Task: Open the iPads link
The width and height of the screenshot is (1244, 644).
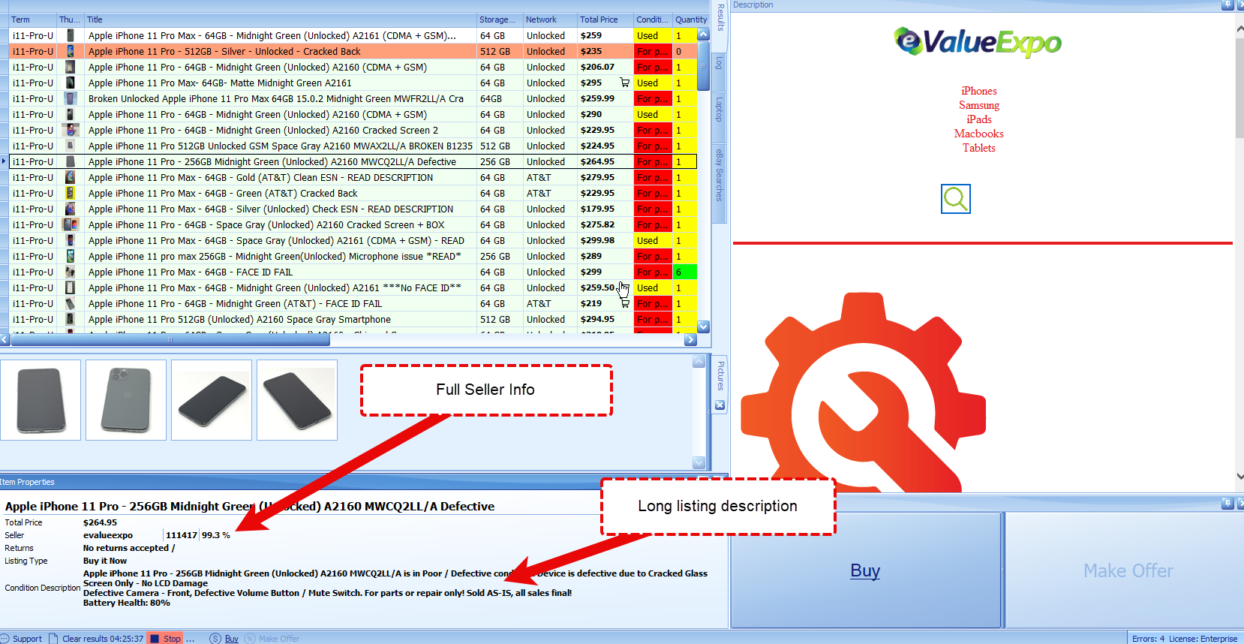Action: [979, 119]
